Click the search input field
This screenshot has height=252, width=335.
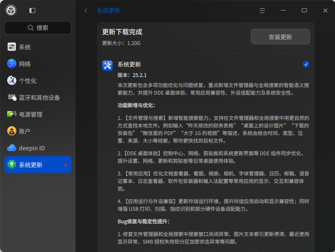[38, 28]
